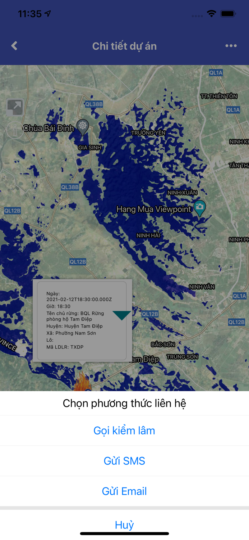Screen dimensions: 249x540
Task: Tap the TT. THIÊN TÔN map label
Action: [x=219, y=96]
